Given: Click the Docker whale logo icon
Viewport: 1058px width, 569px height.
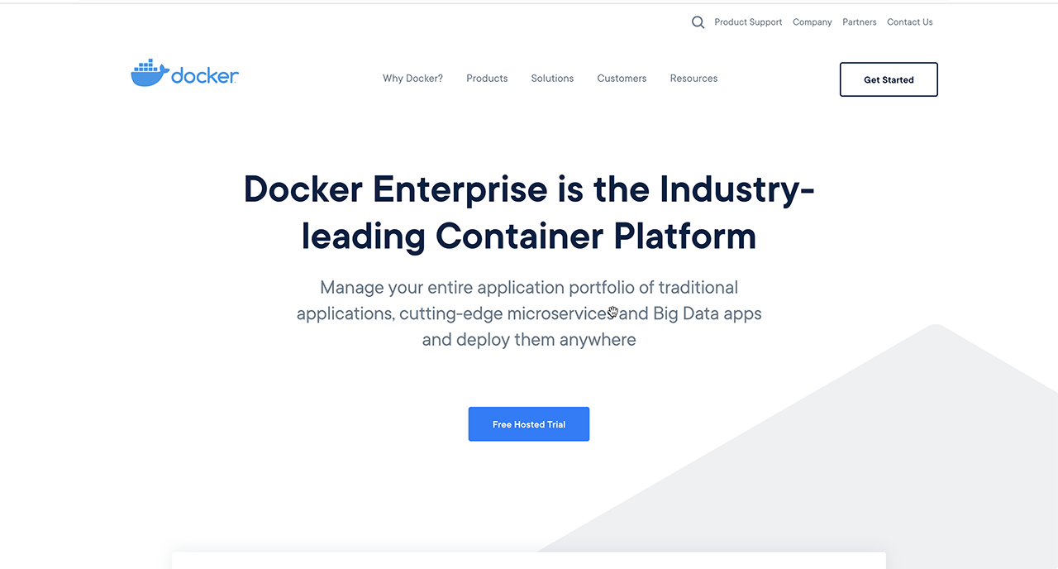Looking at the screenshot, I should 149,74.
